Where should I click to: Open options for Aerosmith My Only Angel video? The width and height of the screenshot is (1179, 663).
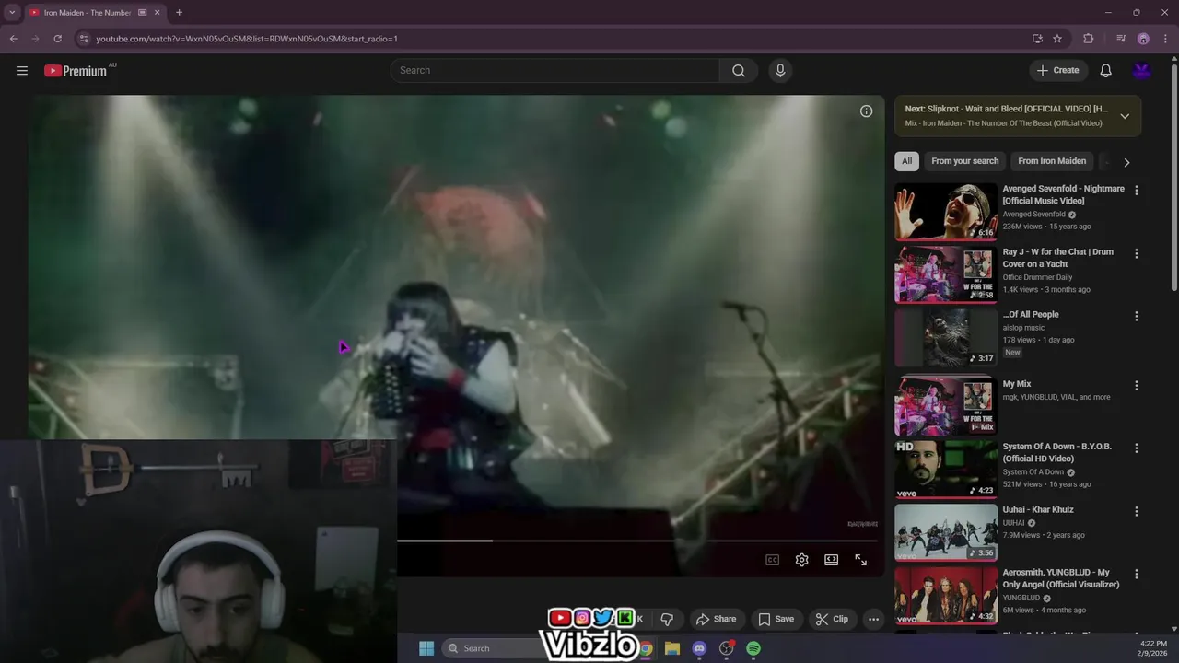(1136, 574)
